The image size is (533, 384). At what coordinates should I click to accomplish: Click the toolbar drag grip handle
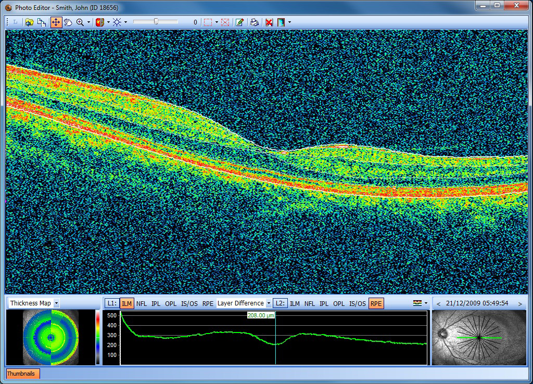(7, 22)
